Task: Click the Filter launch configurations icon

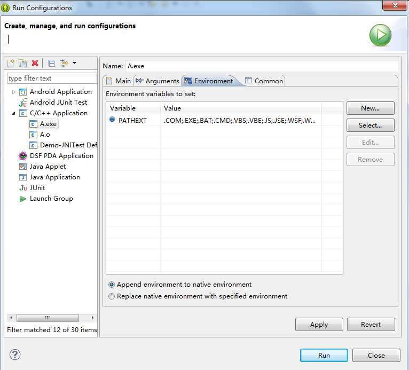Action: (x=64, y=63)
